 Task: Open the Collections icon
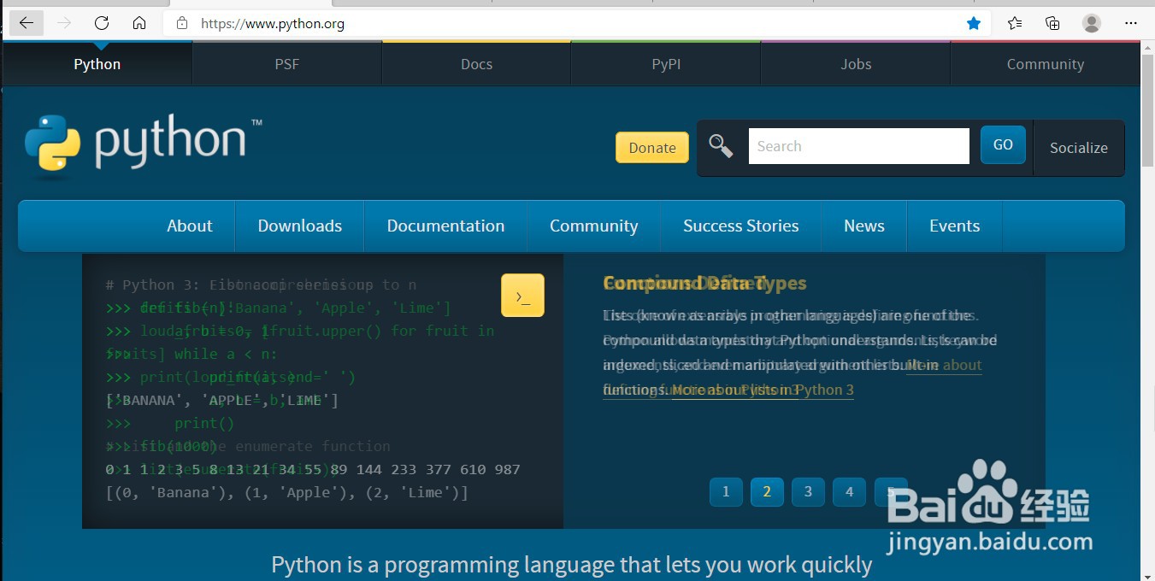1052,23
